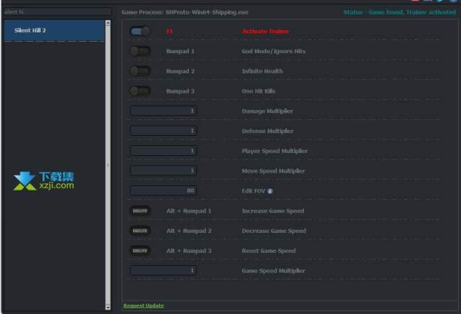461x314 pixels.
Task: Click the Edit FOV info icon
Action: coord(270,191)
